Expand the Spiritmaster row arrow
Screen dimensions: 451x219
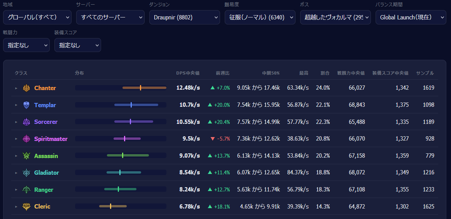coord(16,139)
